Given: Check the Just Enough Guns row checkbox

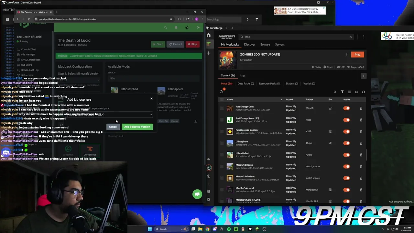Looking at the screenshot, I should pyautogui.click(x=222, y=108).
